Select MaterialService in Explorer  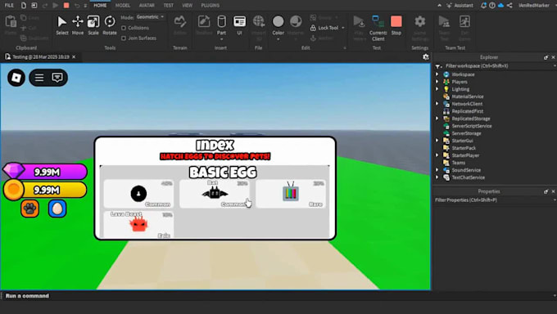(467, 96)
